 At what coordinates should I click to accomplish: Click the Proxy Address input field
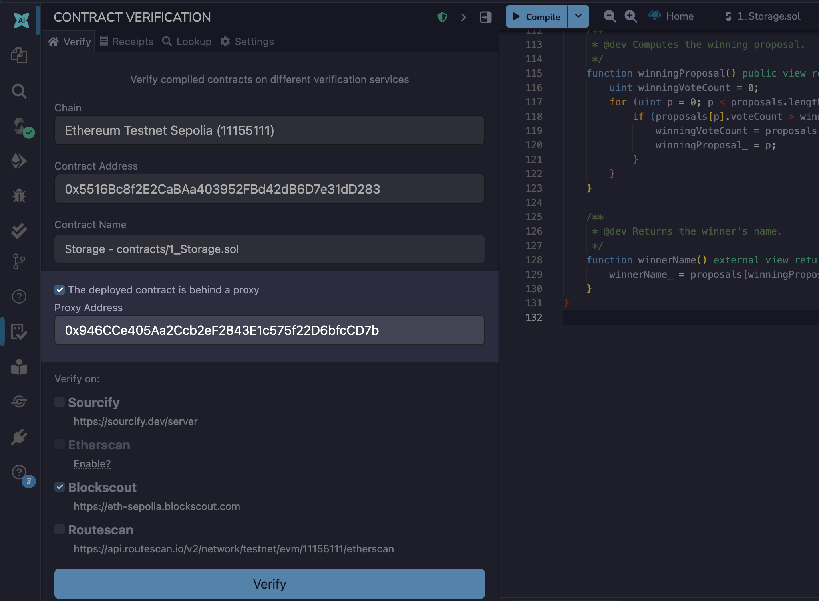270,330
